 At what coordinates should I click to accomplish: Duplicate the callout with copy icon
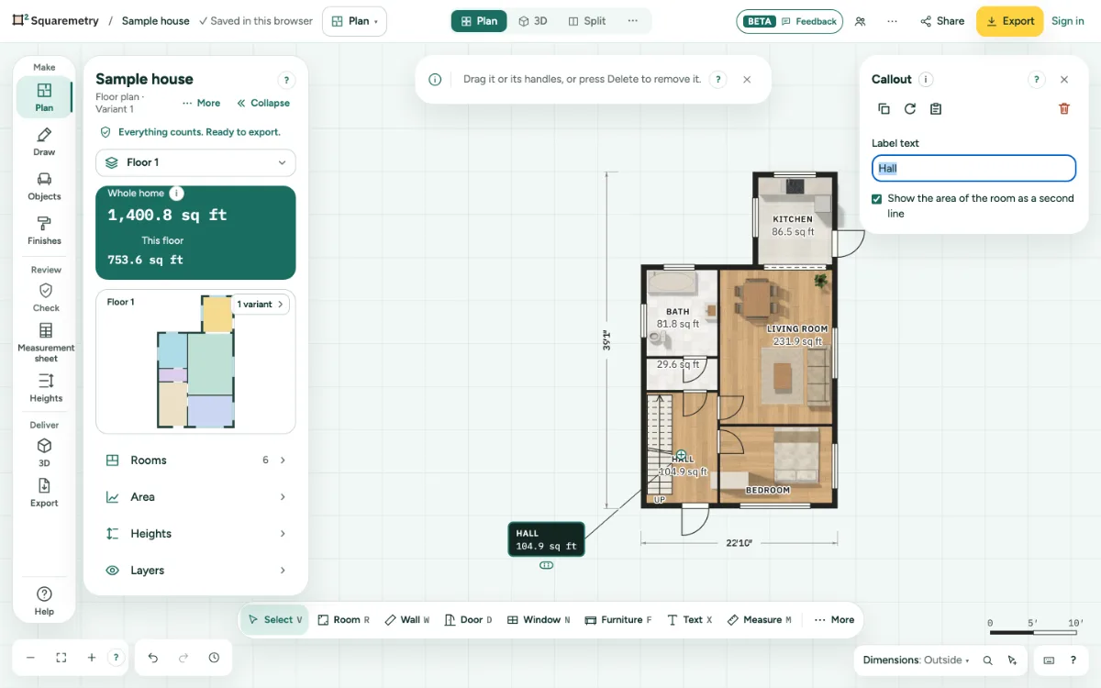(x=884, y=108)
